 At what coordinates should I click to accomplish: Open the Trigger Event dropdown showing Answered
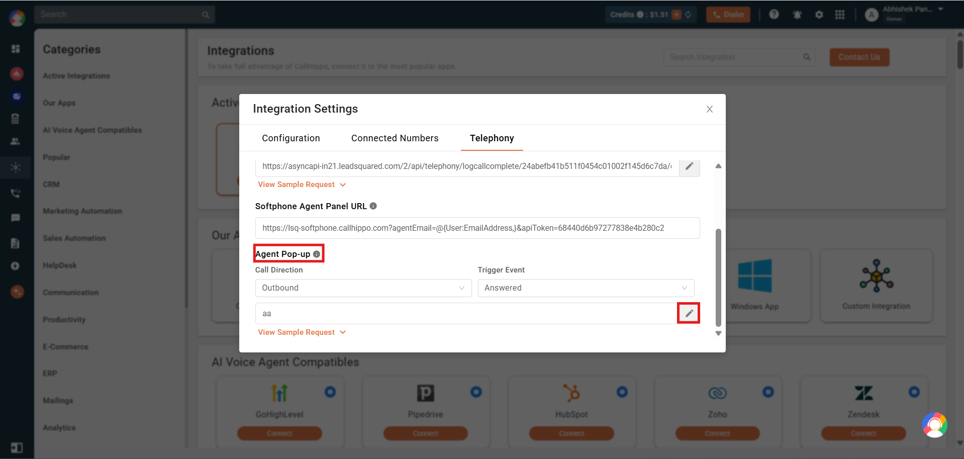(586, 288)
